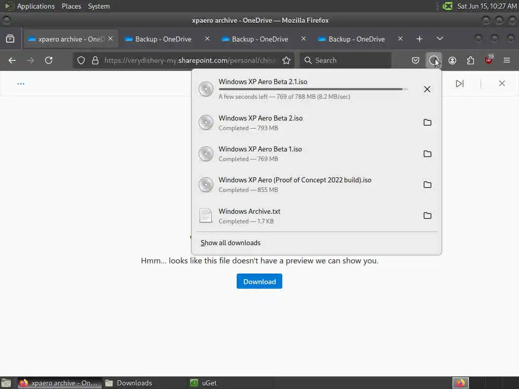Open uBlock Origin extension icon

click(x=489, y=60)
